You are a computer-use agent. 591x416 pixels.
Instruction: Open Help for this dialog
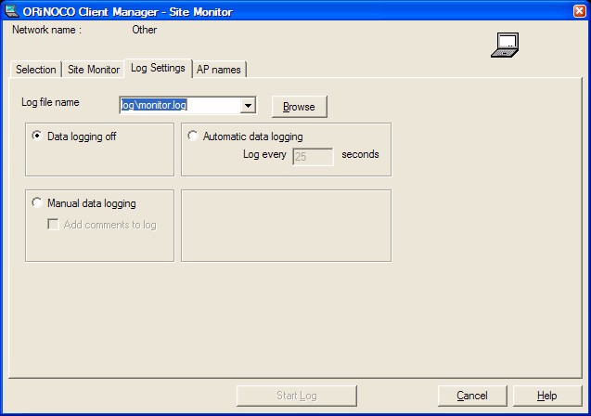click(x=547, y=396)
